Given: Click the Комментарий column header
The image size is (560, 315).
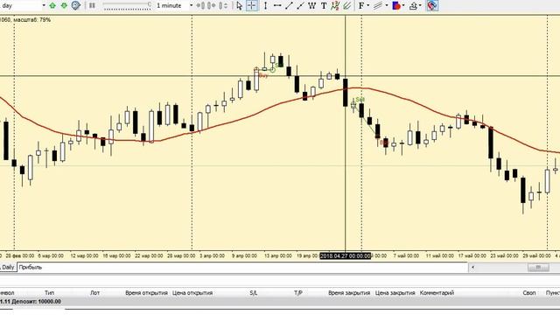Looking at the screenshot, I should [437, 293].
